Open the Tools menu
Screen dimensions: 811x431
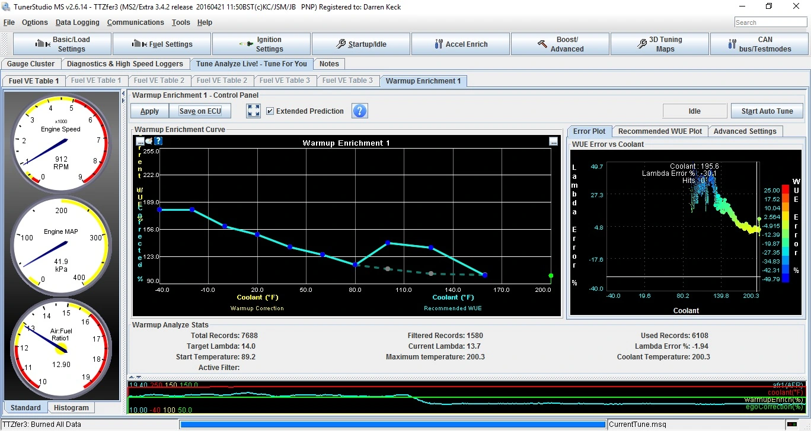coord(181,22)
